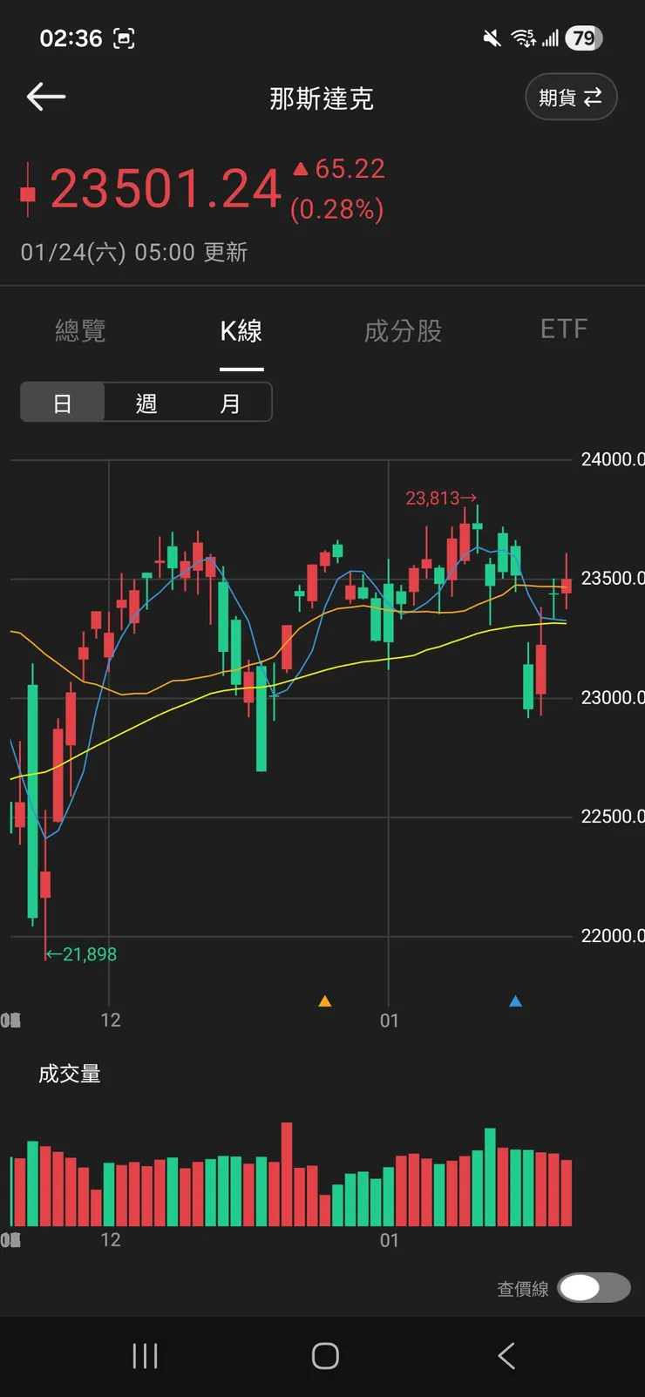This screenshot has height=1397, width=645.
Task: Enable the 查價線 price line toggle
Action: 594,1287
